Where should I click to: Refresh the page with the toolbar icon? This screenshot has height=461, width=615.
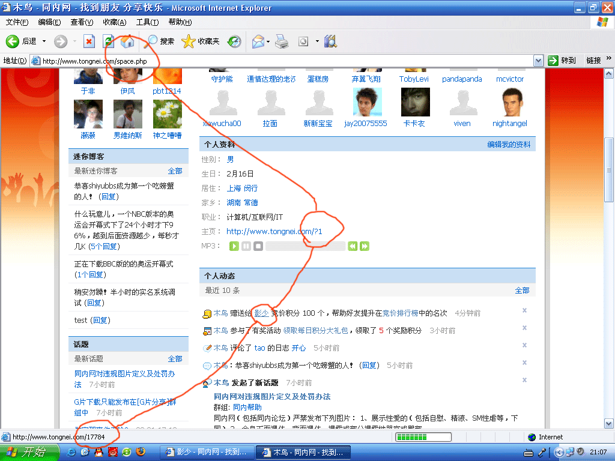click(x=108, y=41)
